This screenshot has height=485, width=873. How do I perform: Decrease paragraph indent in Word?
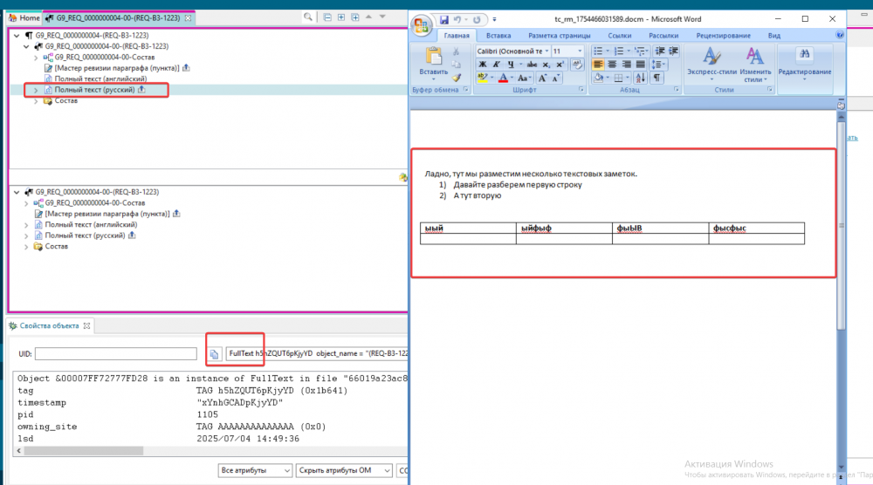(660, 51)
